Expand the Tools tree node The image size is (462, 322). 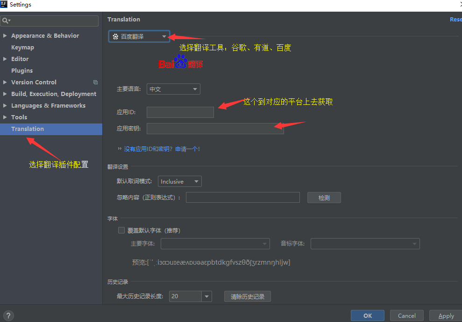[5, 117]
